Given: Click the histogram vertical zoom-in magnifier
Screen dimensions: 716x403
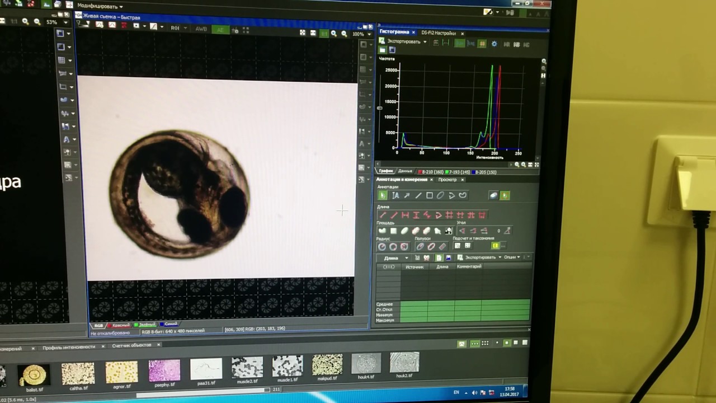Looking at the screenshot, I should click(x=544, y=61).
